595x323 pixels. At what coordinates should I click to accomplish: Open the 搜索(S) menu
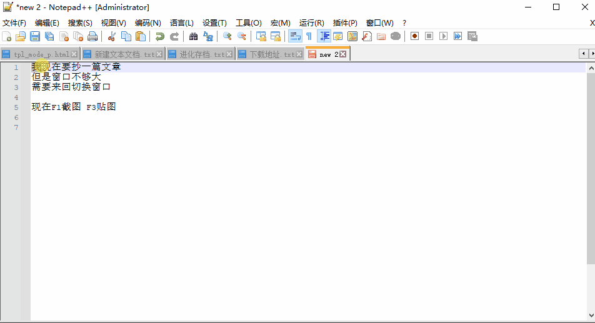pos(80,23)
